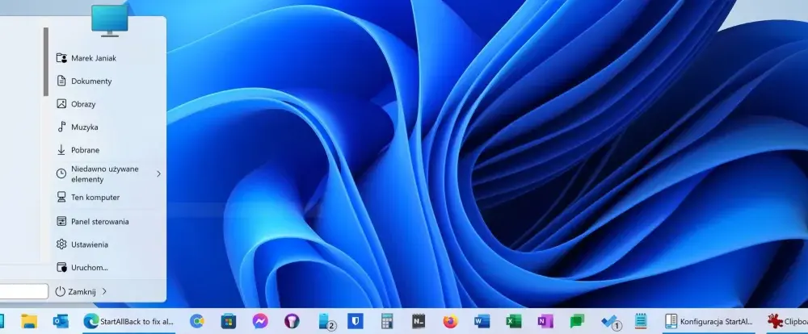The image size is (808, 334).
Task: Open the black N_ app icon
Action: [x=419, y=321]
